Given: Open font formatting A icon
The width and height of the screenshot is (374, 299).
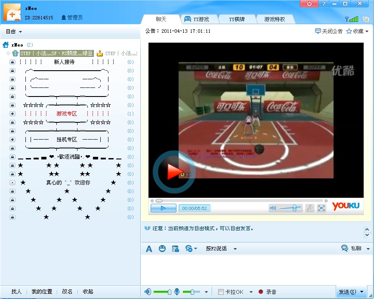Looking at the screenshot, I should click(149, 249).
